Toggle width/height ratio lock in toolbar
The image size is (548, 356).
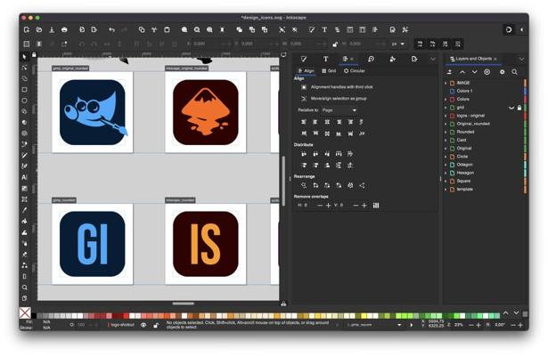coord(335,44)
